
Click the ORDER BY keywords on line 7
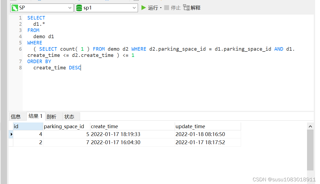39,62
